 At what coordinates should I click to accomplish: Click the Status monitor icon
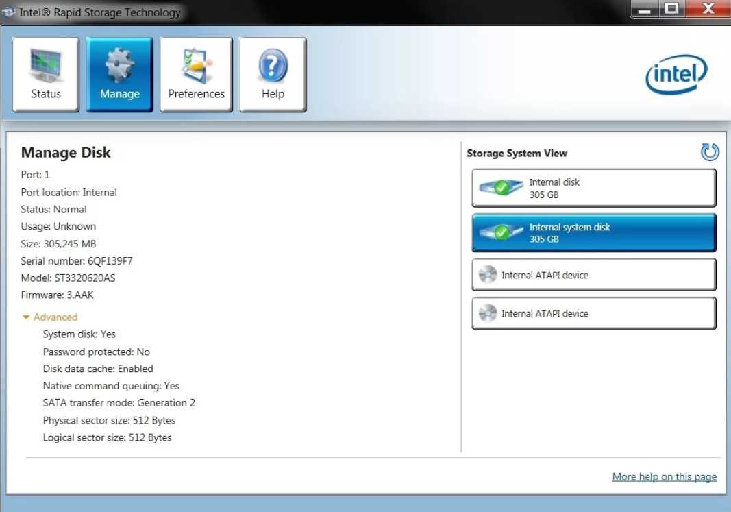pyautogui.click(x=46, y=64)
